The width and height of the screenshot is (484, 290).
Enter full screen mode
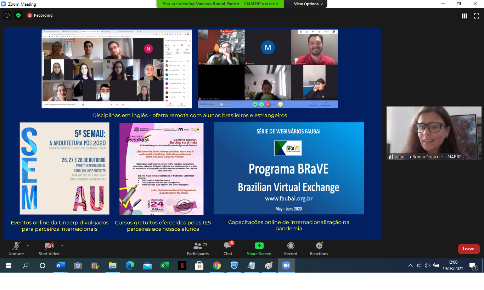pos(477,16)
